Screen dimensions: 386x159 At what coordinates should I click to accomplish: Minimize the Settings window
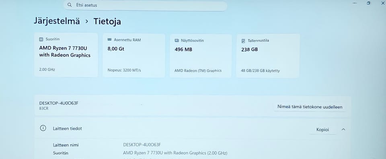tap(355, 3)
